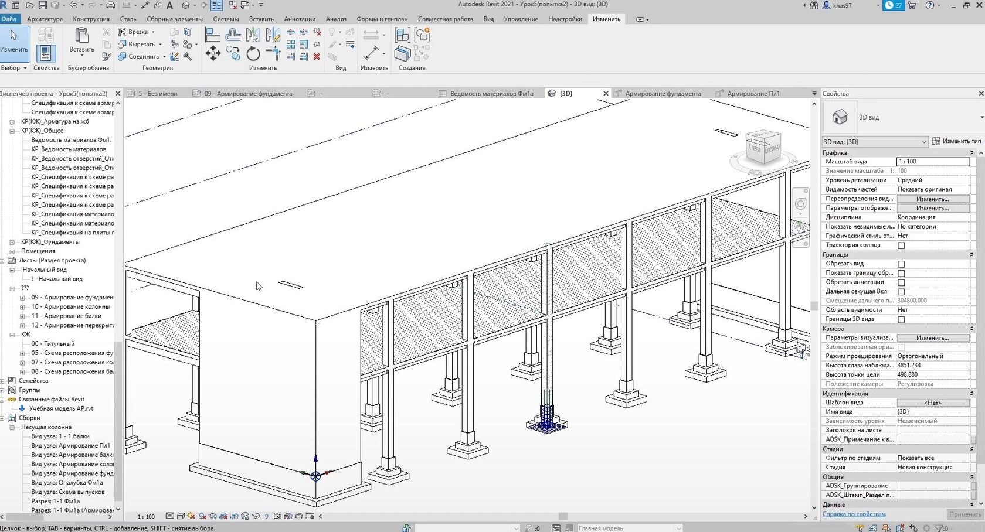Click the Print icon in quick access toolbar
The image size is (985, 532).
[x=110, y=5]
